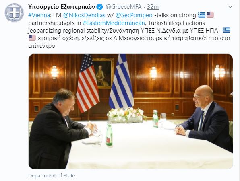Image resolution: width=240 pixels, height=181 pixels.
Task: Visit the @SecPompeo mention link
Action: coord(134,15)
